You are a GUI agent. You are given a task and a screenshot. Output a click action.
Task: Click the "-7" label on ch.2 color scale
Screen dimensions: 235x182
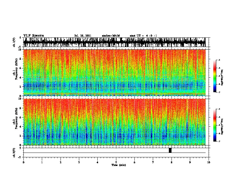pos(219,142)
